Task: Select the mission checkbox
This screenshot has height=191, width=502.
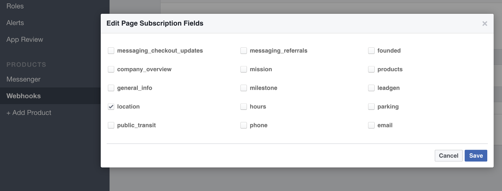Action: click(x=243, y=69)
